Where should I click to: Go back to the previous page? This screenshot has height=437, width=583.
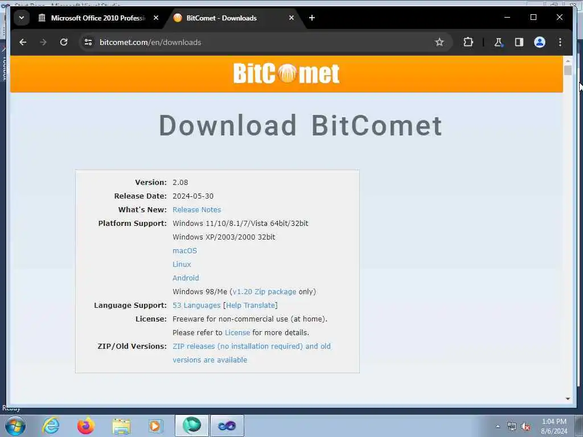23,42
